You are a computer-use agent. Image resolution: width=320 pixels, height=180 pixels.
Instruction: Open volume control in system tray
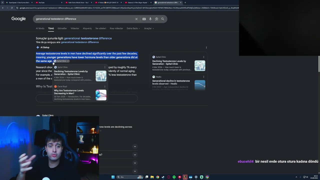(x=307, y=177)
